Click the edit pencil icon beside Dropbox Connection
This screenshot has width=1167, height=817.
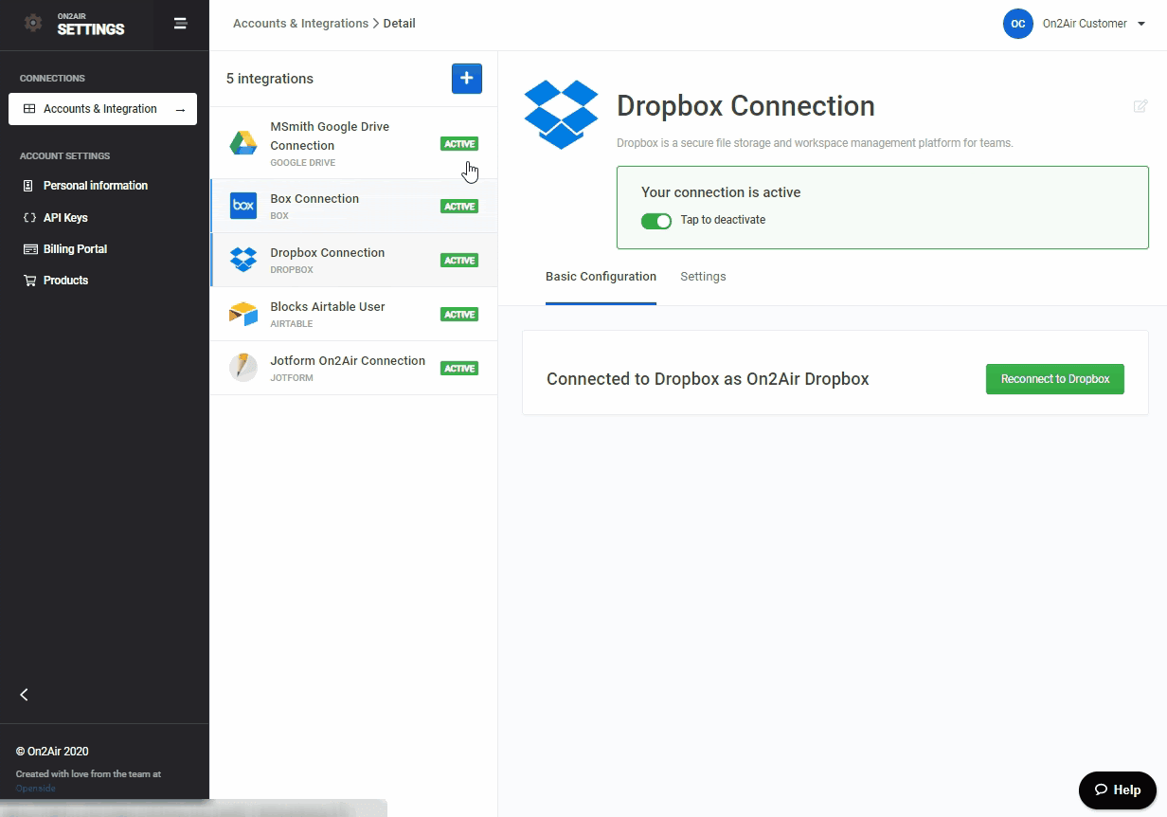click(1140, 106)
